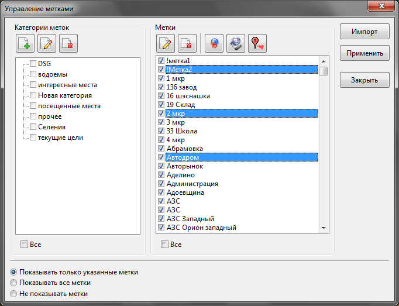
Task: Select the Авторынок item in placemark list
Action: 185,166
